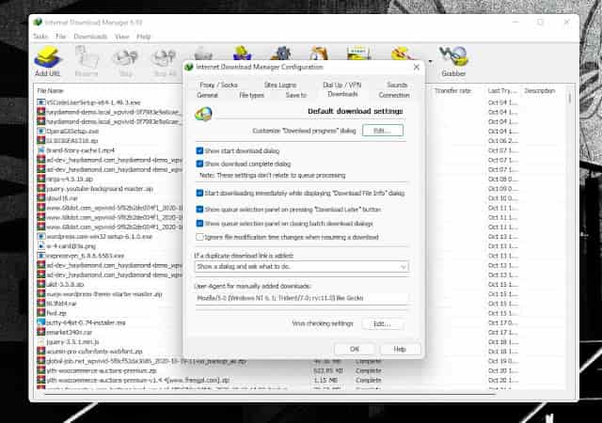
Task: Click Edit for Virus checking settings
Action: tap(383, 324)
